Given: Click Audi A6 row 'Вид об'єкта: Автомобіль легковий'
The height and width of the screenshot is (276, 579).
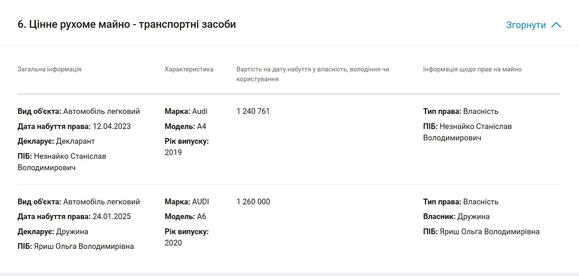Looking at the screenshot, I should click(79, 202).
